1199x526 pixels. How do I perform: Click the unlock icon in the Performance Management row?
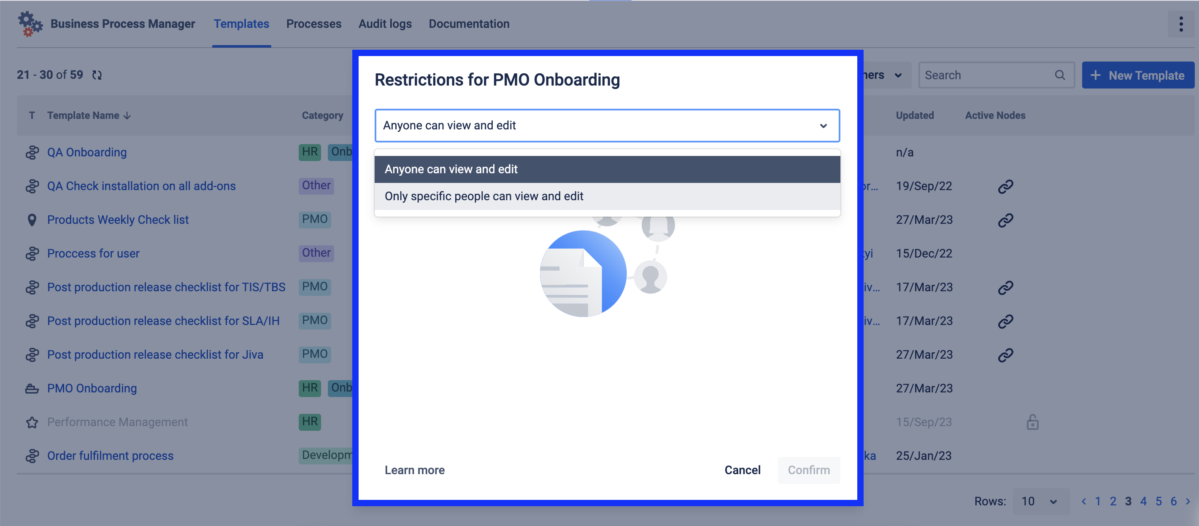(1032, 422)
